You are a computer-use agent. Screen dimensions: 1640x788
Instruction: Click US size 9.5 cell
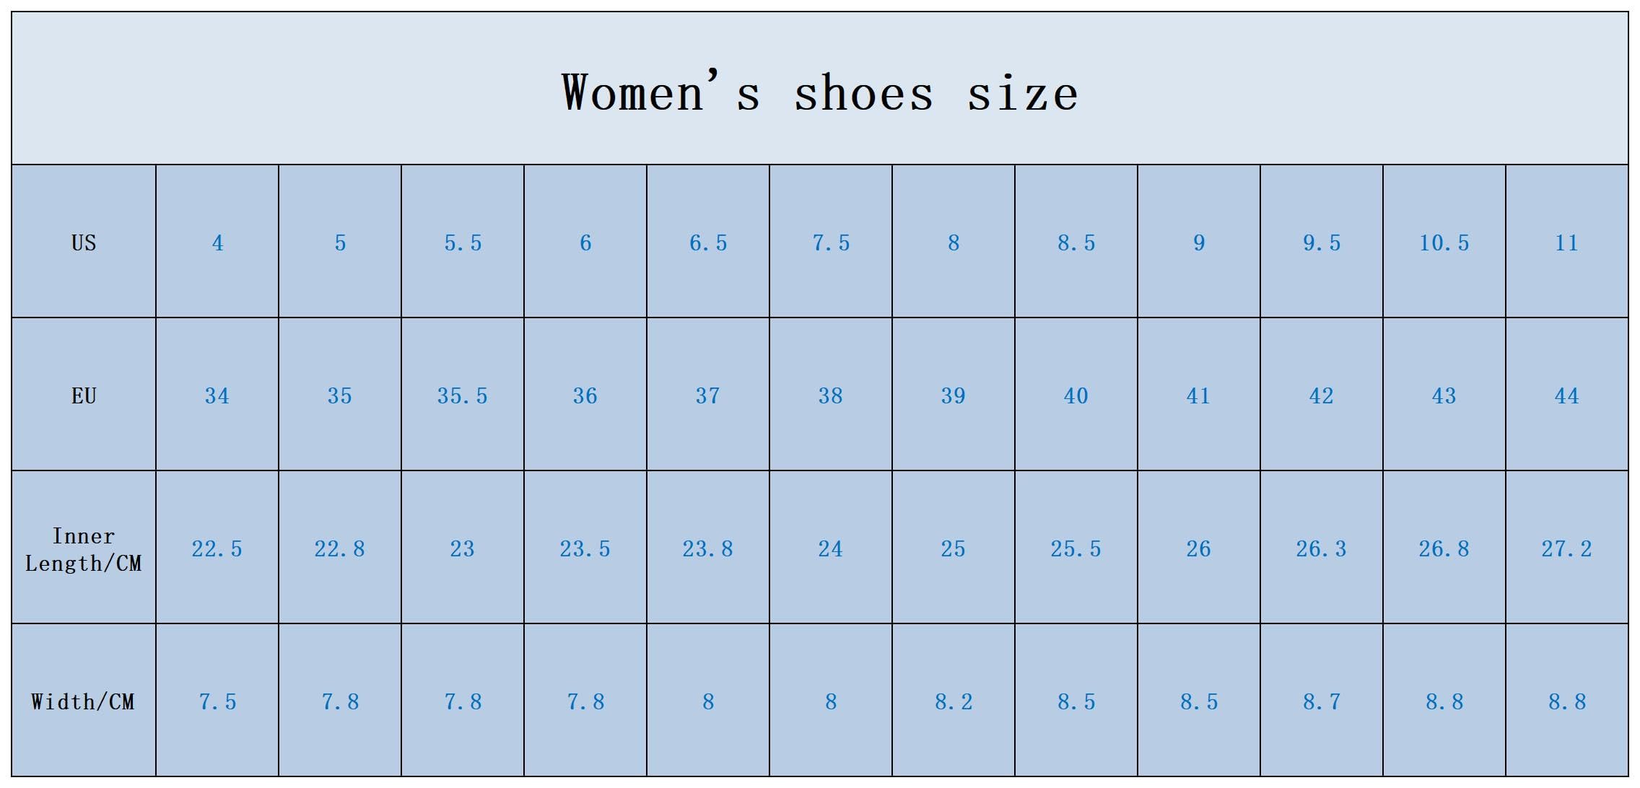coord(1321,242)
